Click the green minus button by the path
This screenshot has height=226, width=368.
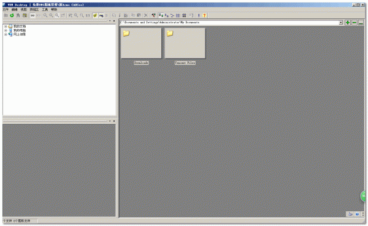(355, 22)
